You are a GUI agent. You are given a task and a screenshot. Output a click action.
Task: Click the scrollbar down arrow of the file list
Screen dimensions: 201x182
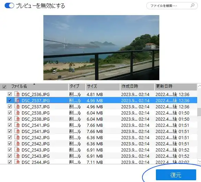click(199, 161)
